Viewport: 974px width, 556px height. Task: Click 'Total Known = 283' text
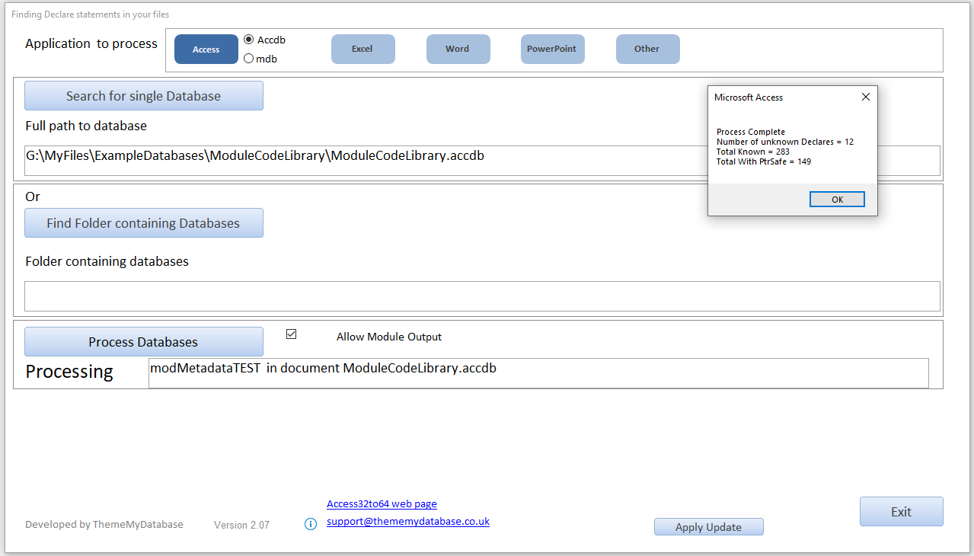(753, 152)
